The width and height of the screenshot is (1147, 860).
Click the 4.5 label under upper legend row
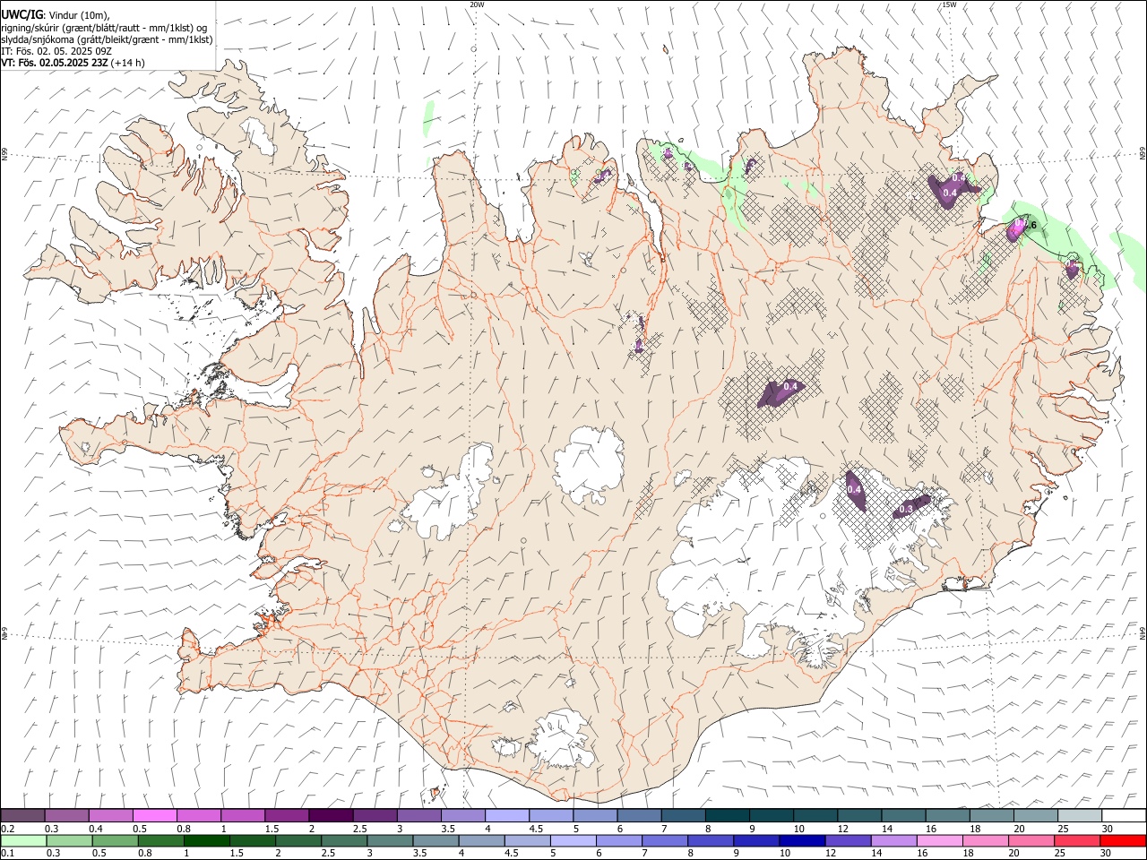[x=536, y=829]
